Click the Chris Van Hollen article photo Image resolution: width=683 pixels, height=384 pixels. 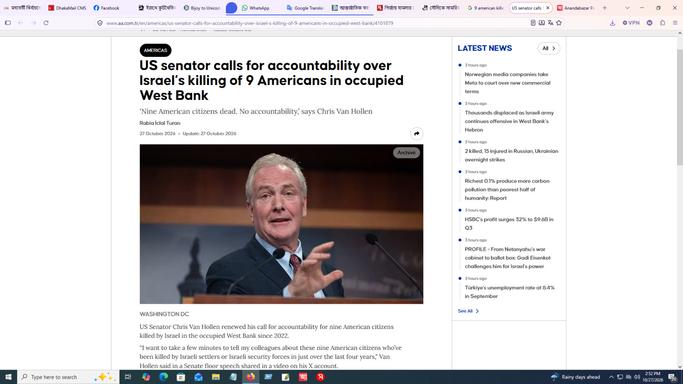coord(281,224)
